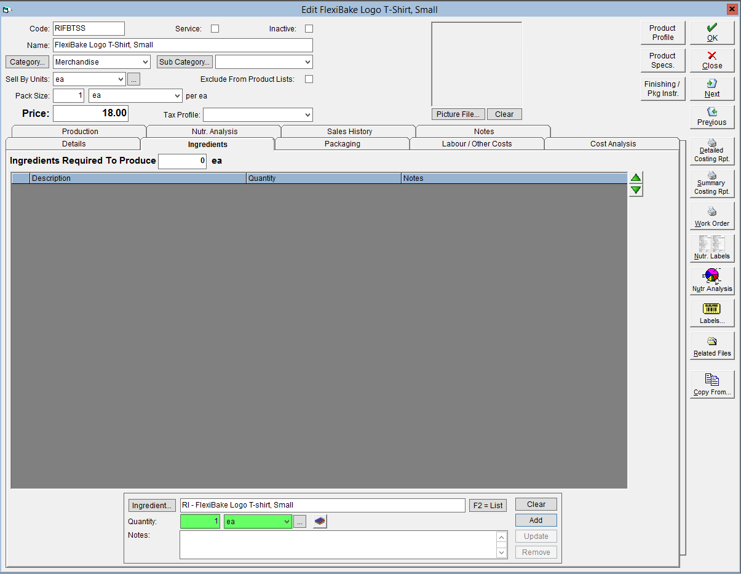Open the Merchandise category dropdown
The width and height of the screenshot is (741, 574).
click(145, 62)
